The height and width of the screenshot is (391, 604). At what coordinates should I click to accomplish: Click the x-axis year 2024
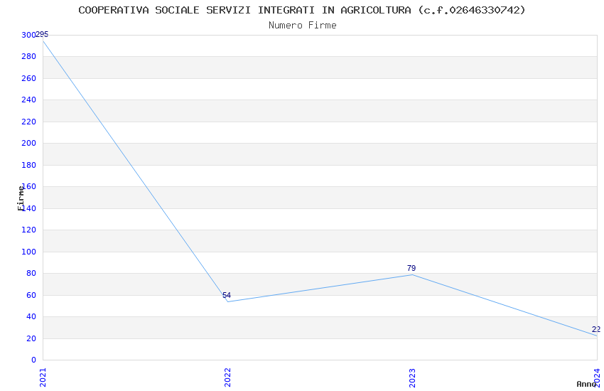(x=597, y=377)
